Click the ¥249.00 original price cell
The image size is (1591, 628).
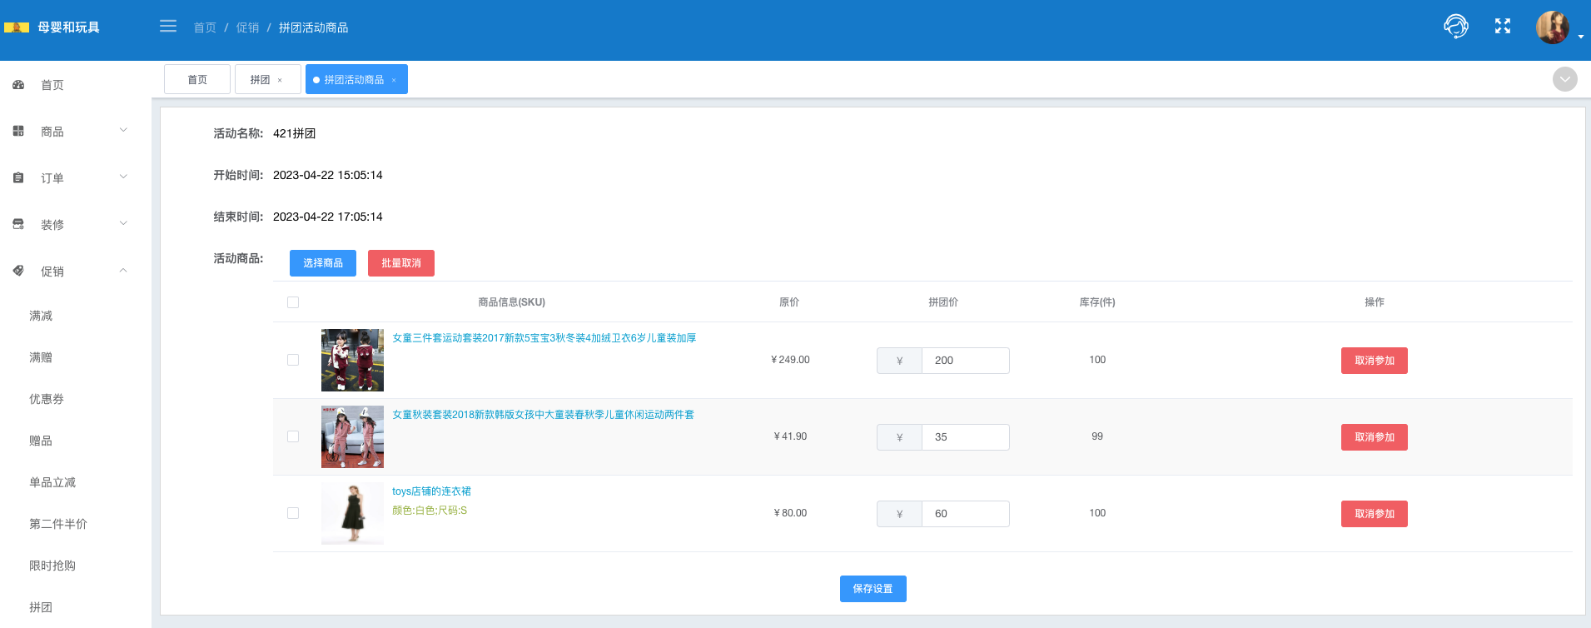point(790,360)
